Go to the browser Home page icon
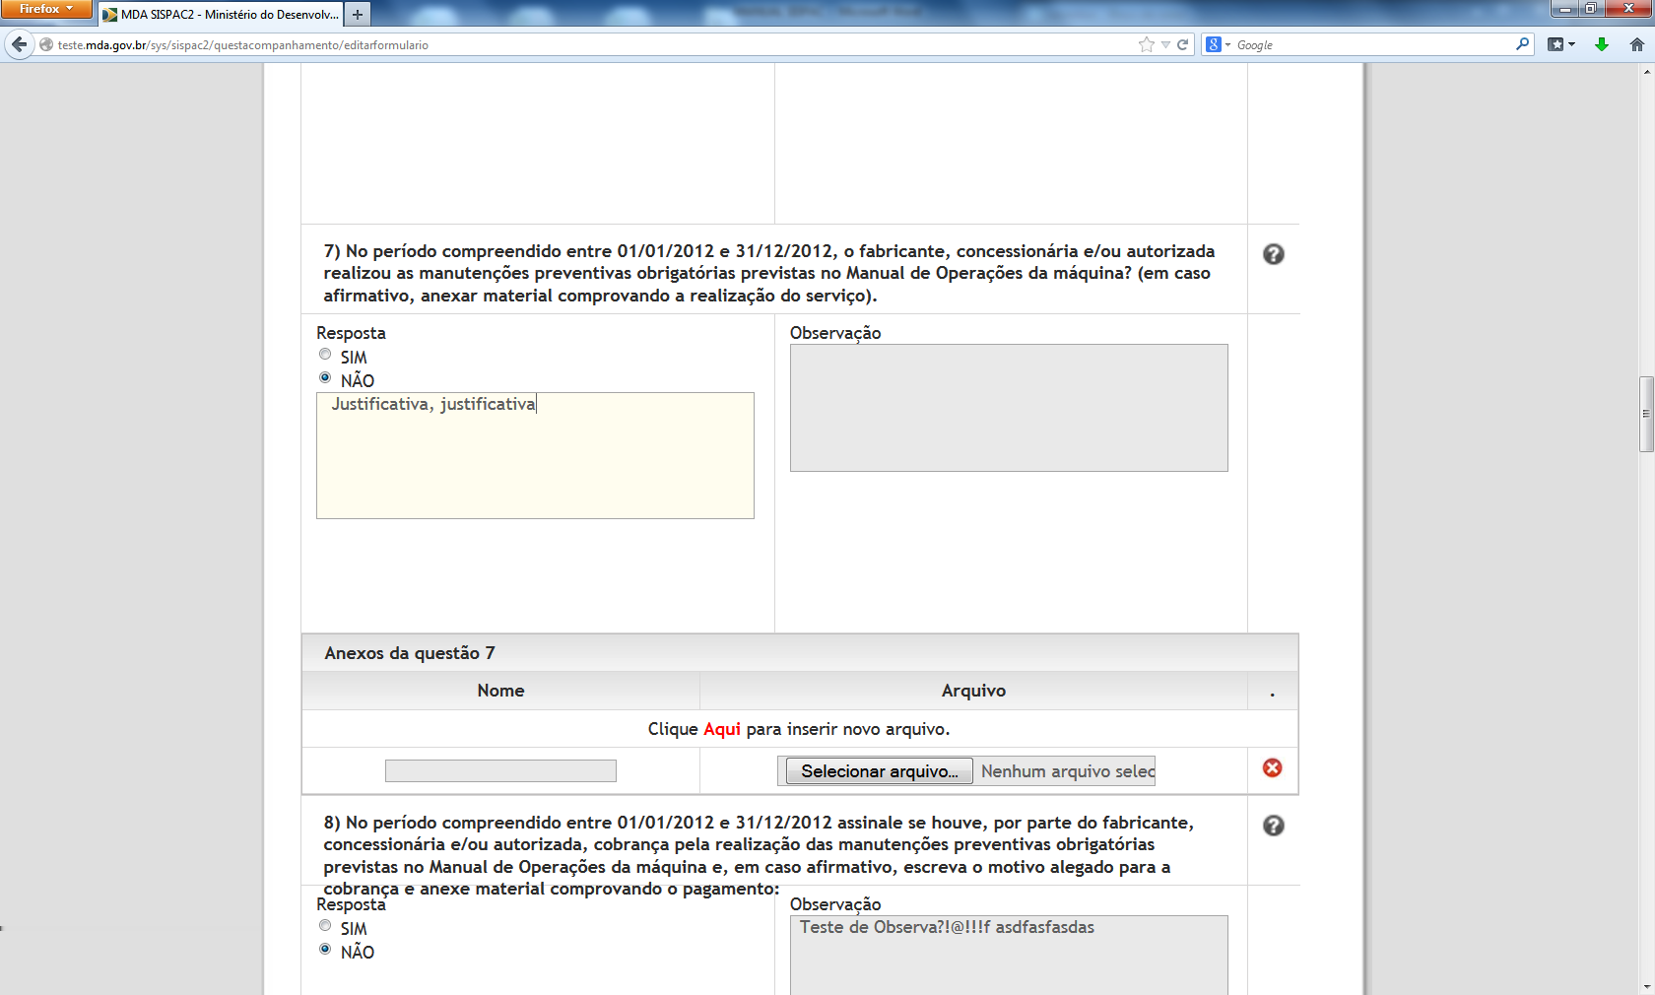The width and height of the screenshot is (1655, 995). (x=1636, y=44)
